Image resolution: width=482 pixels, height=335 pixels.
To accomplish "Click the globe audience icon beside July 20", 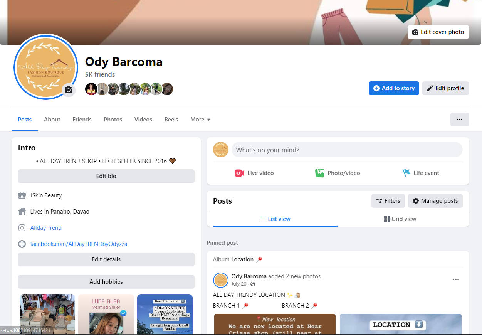I will tap(253, 284).
